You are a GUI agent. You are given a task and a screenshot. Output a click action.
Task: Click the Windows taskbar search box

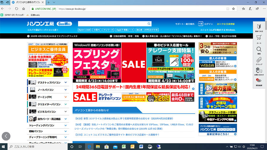(37, 147)
